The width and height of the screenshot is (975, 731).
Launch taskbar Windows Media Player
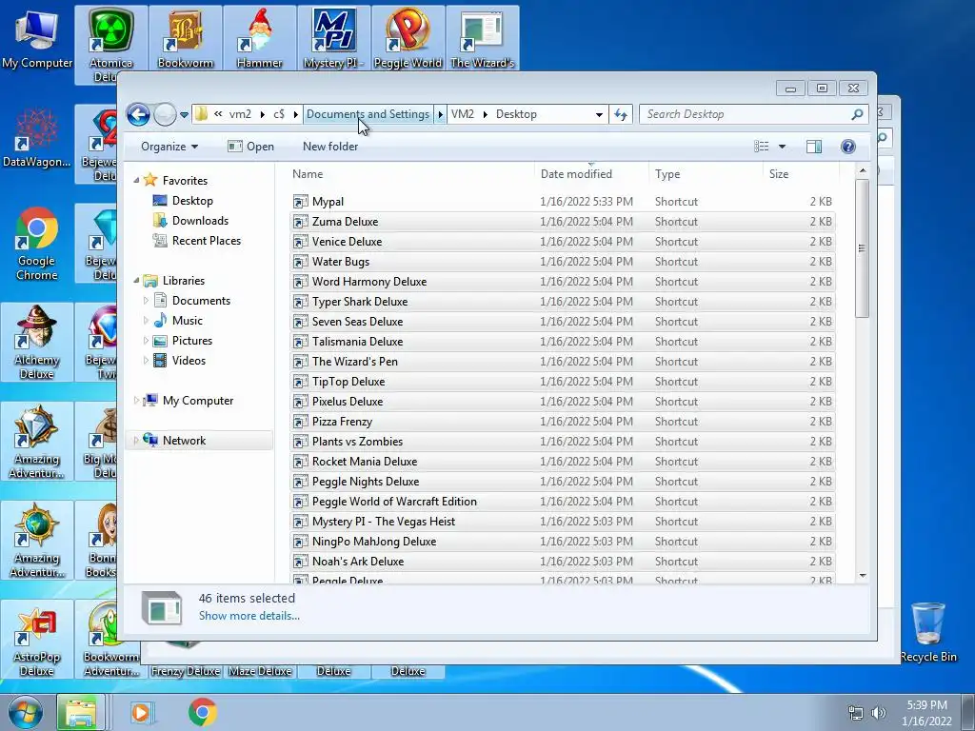(142, 712)
